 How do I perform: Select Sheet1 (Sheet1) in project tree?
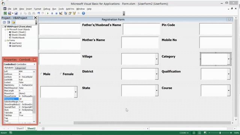point(19,32)
